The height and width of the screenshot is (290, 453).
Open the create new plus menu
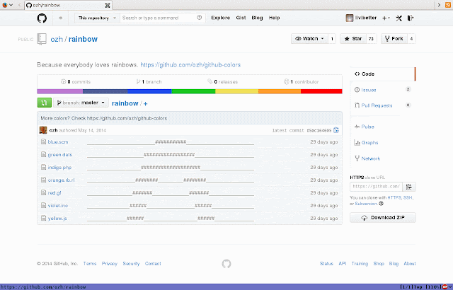[x=386, y=18]
